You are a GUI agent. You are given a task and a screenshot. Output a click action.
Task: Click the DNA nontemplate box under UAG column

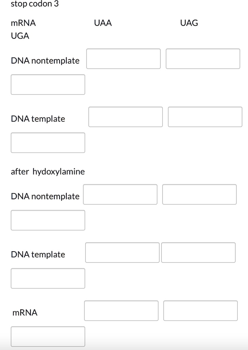pos(203,58)
